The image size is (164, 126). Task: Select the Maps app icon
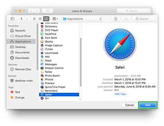(x=42, y=61)
